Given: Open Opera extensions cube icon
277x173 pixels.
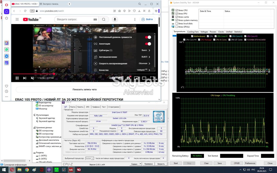Looking at the screenshot, I should tap(156, 11).
